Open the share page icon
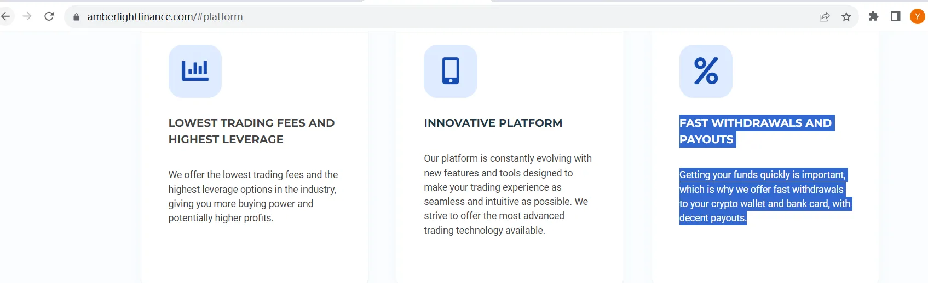 (x=824, y=17)
